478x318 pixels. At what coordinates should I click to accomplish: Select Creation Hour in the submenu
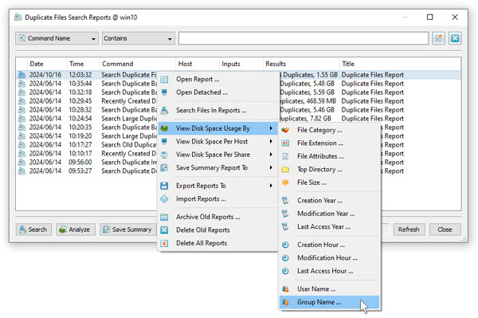pos(329,245)
